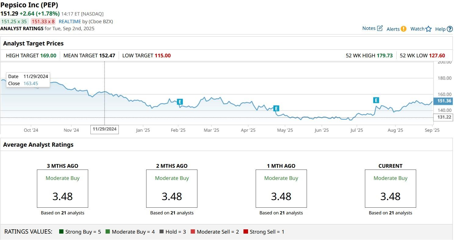Screen dimensions: 454x240
Task: Open the Alerts link
Action: [x=393, y=29]
